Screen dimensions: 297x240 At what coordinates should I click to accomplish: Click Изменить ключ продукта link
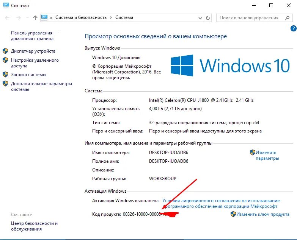tap(263, 214)
